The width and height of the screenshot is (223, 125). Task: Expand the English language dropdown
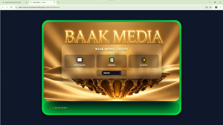[x=111, y=73]
